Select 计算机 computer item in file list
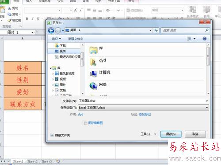Viewport: 221px width, 165px height. coord(93,74)
